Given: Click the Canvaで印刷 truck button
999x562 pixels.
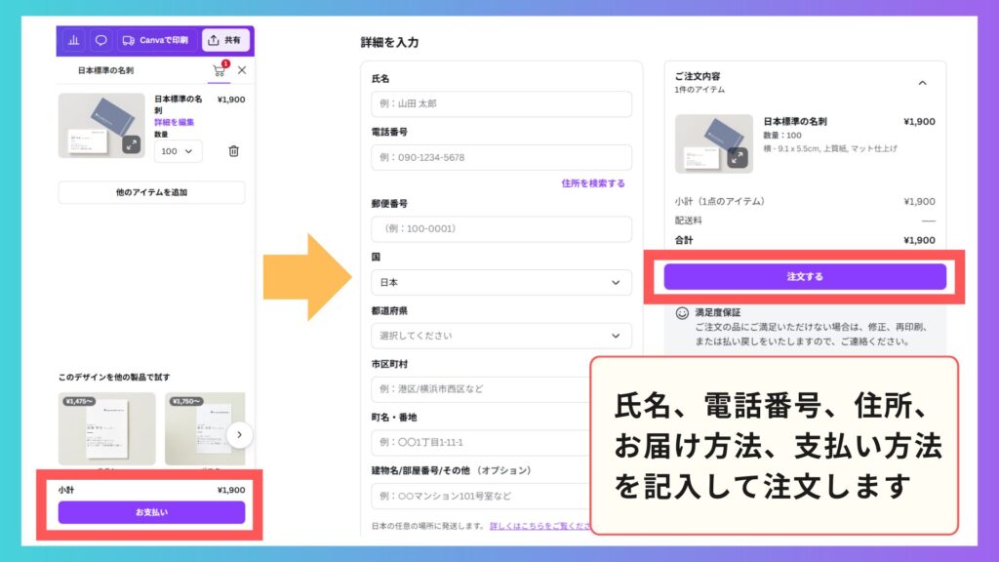Looking at the screenshot, I should [x=156, y=41].
